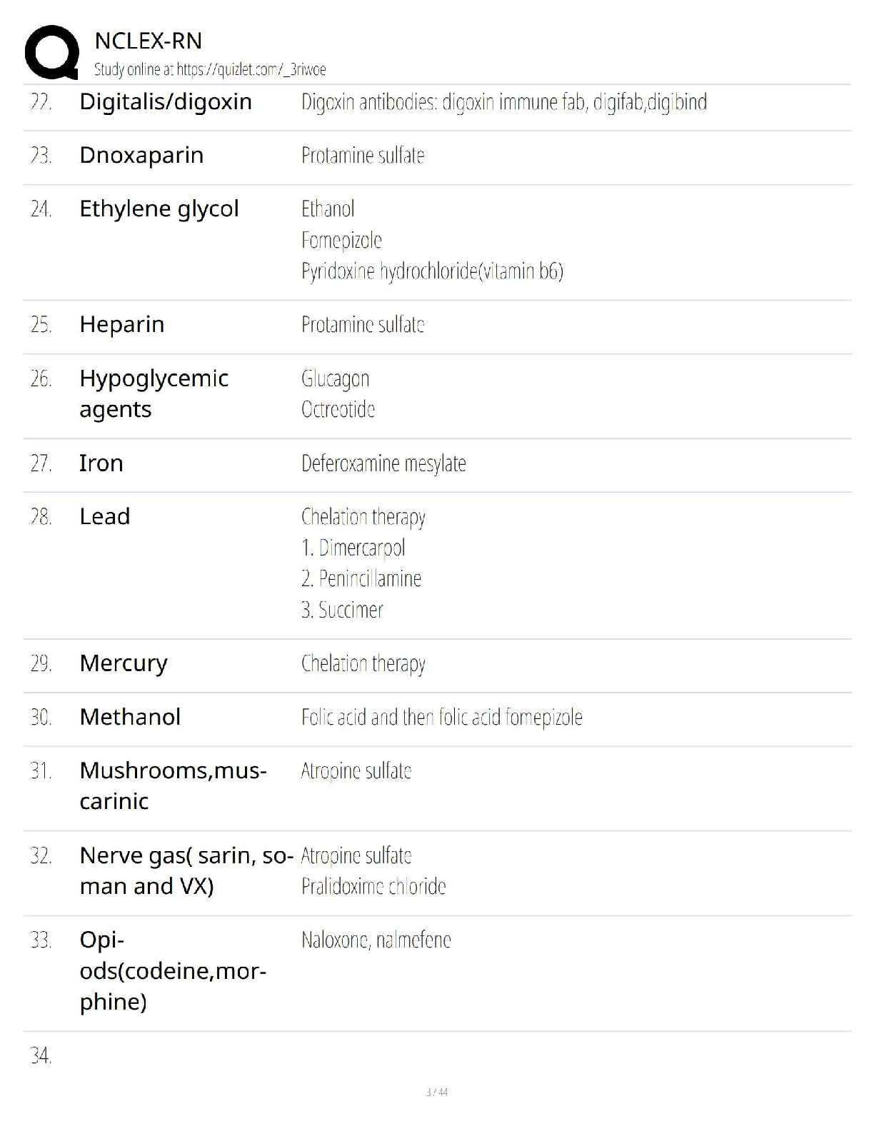Click Pralidoxime chloride antidote text
Screen dimensions: 874x1131
pos(373,887)
